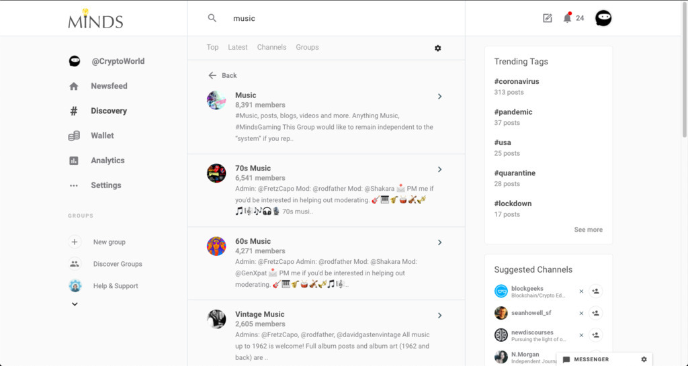Expand the Music group result

pyautogui.click(x=439, y=97)
